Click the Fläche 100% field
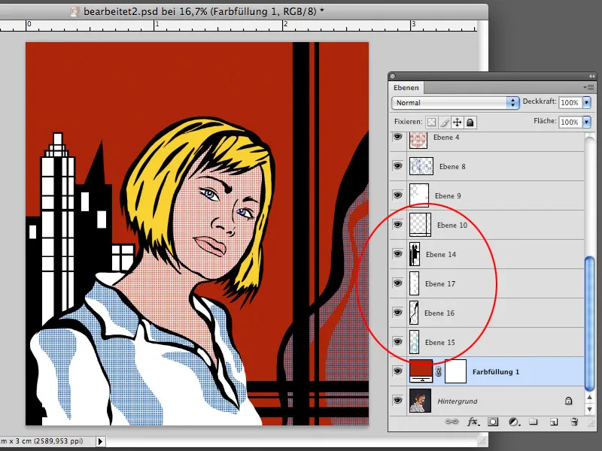602x451 pixels. click(x=570, y=122)
